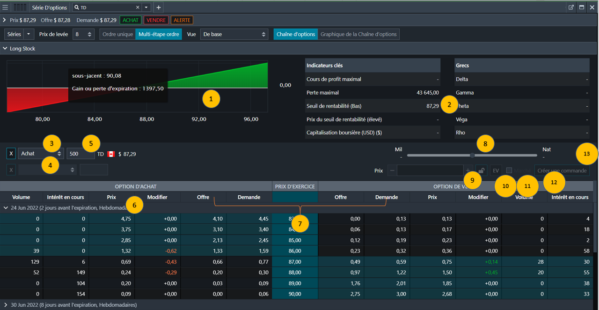Increase price with the plus button

[468, 171]
